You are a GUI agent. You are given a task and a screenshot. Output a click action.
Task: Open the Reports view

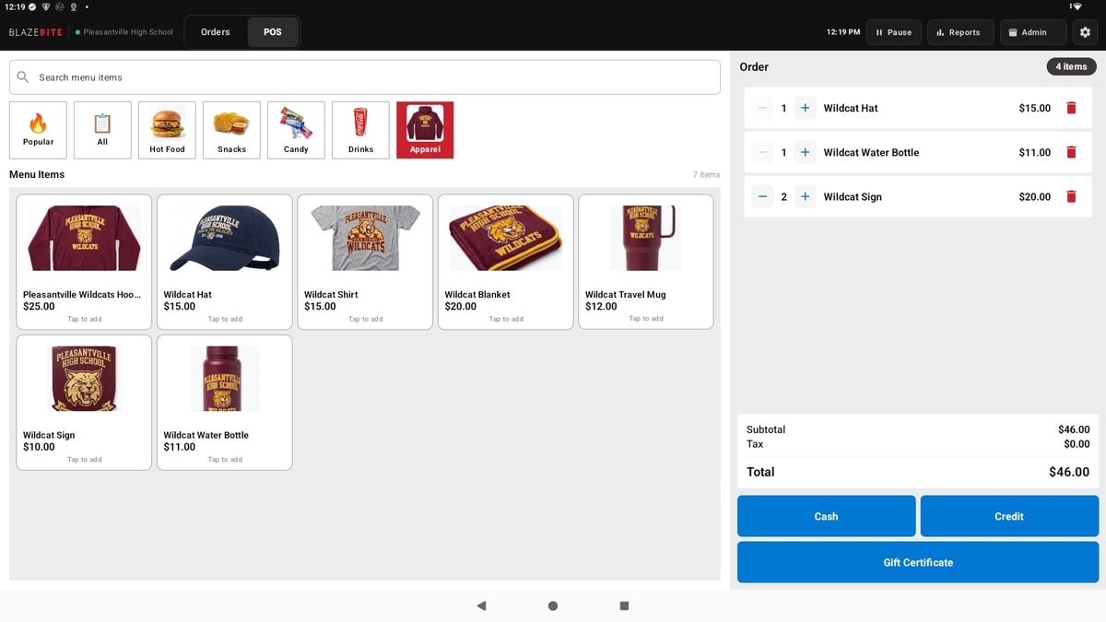959,32
